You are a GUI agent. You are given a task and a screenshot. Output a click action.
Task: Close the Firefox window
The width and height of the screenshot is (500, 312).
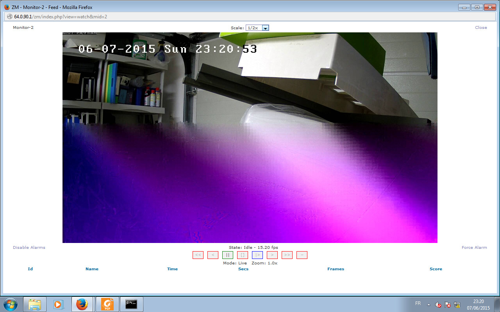[489, 7]
